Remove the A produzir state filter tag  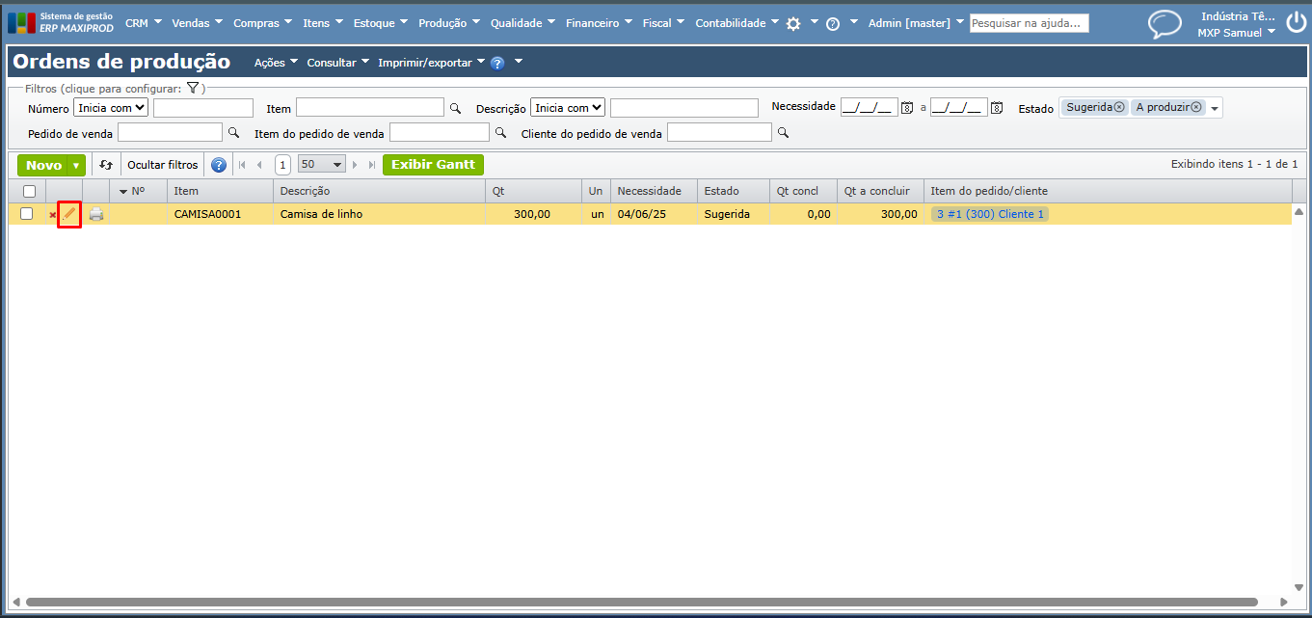[1196, 107]
